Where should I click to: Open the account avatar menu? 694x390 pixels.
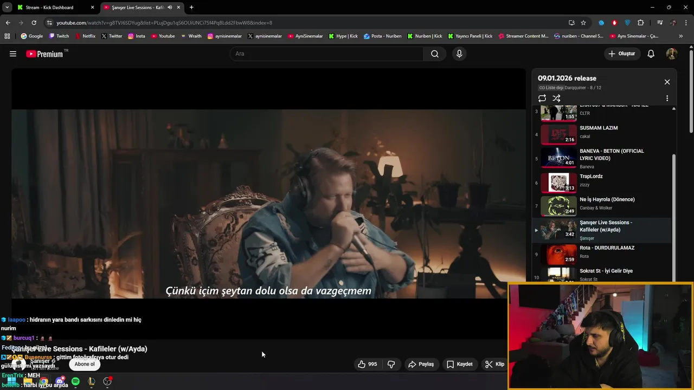click(x=671, y=54)
